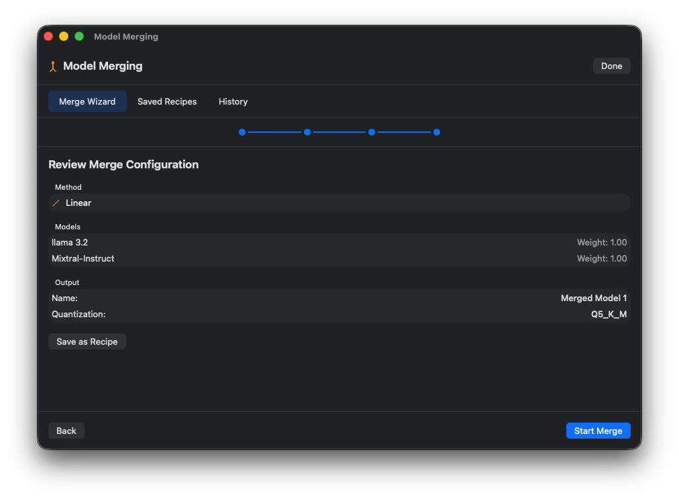679x499 pixels.
Task: Click Save as Recipe button
Action: [x=87, y=342]
